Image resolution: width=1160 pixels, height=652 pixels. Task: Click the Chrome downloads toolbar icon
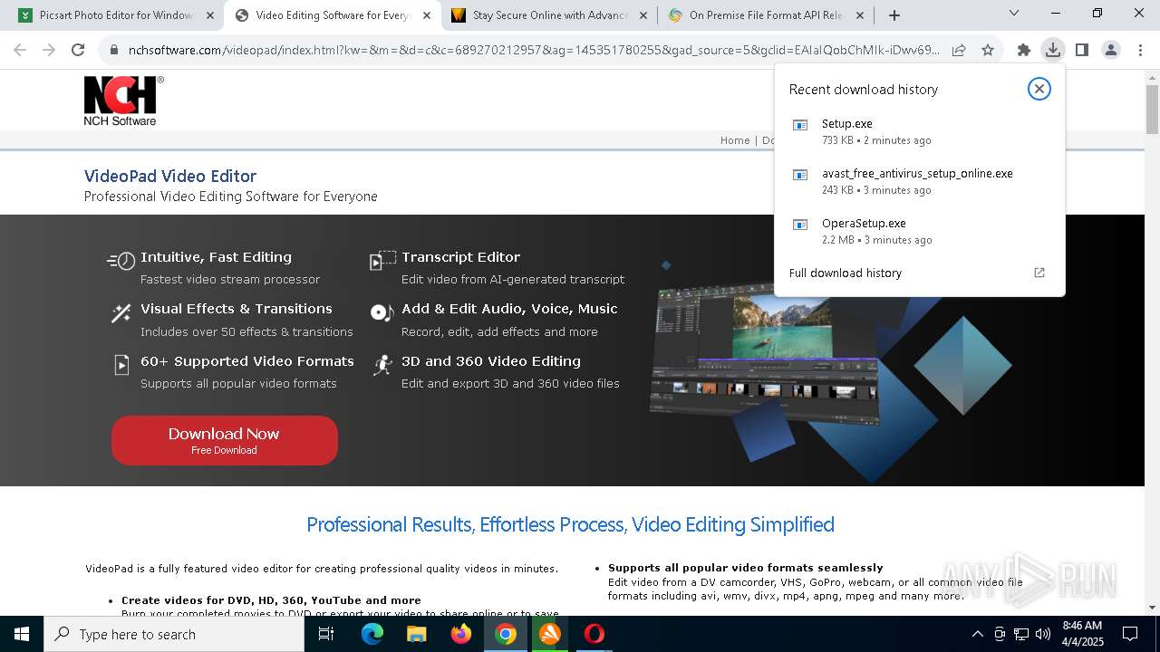click(x=1052, y=50)
